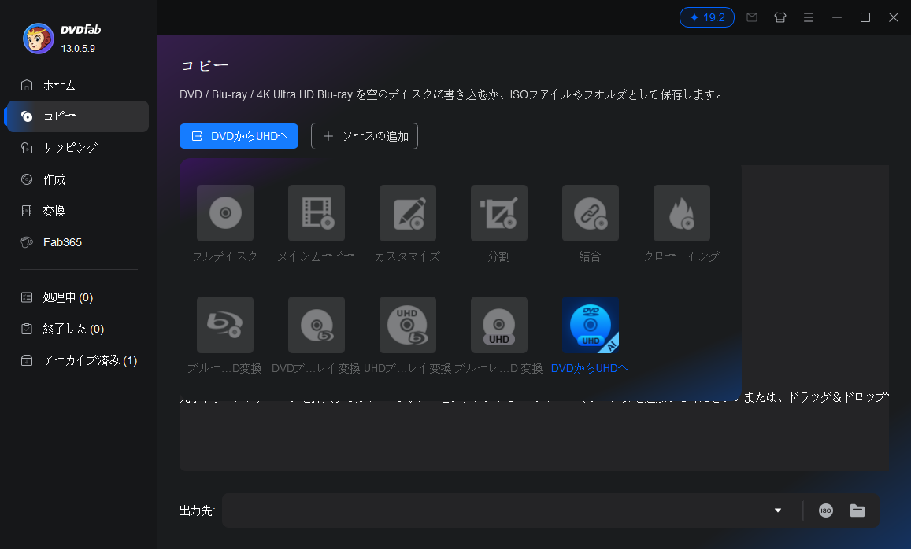Image resolution: width=911 pixels, height=549 pixels.
Task: Open the hamburger settings menu
Action: 808,17
